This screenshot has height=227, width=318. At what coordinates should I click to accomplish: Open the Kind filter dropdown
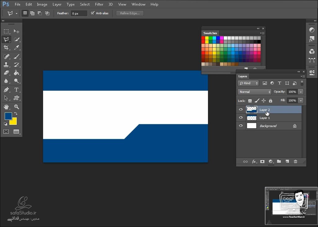coord(248,83)
